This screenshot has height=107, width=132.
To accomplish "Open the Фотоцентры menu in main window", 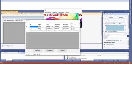I will pyautogui.click(x=48, y=12).
